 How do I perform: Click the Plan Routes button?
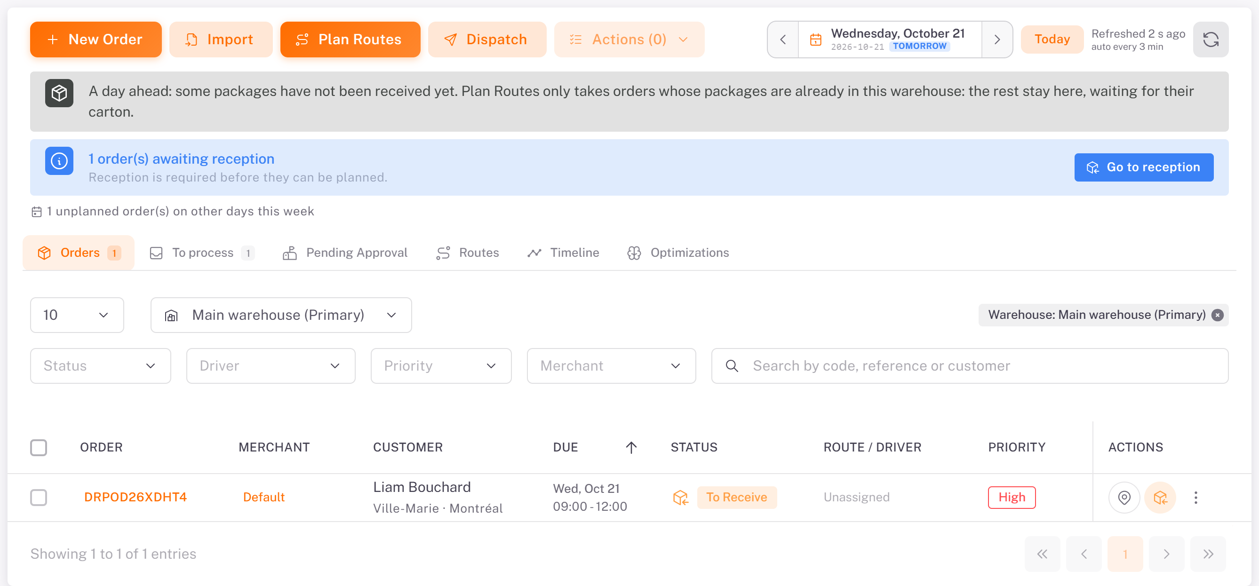(x=350, y=39)
